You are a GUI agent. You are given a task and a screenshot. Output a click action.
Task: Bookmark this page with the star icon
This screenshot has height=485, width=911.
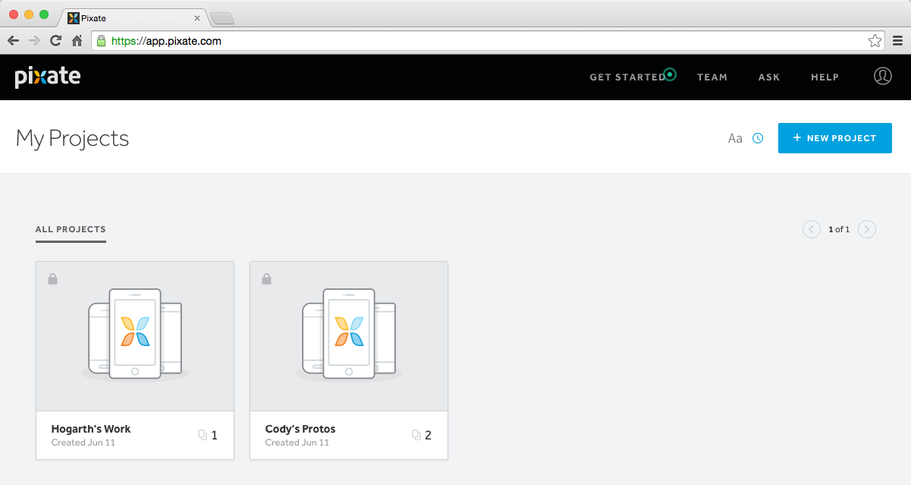pyautogui.click(x=875, y=41)
